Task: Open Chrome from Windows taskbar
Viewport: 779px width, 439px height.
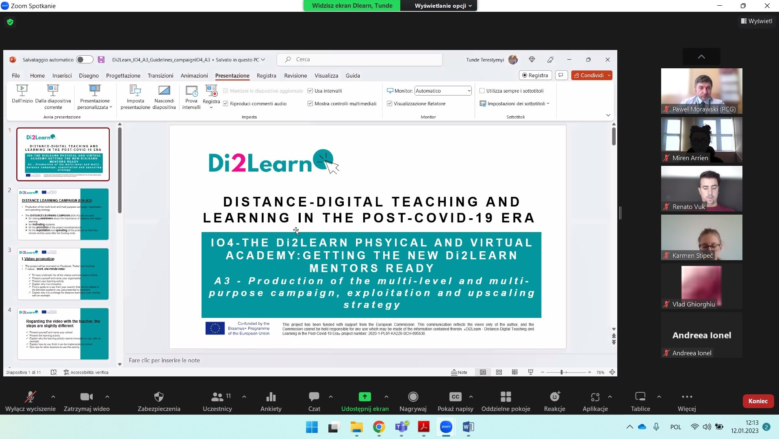Action: tap(379, 427)
